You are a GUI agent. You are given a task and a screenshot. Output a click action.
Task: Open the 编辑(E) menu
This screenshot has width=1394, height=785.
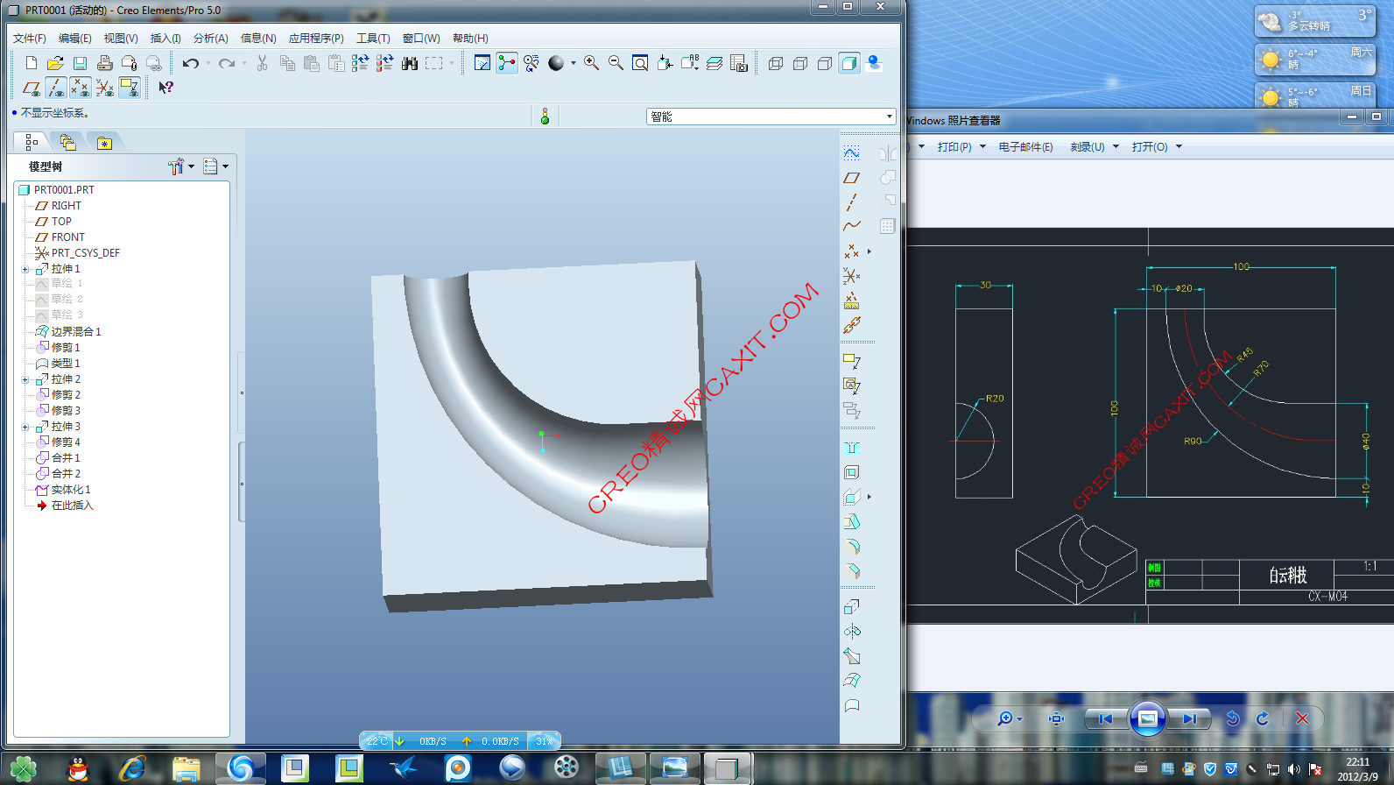point(75,38)
